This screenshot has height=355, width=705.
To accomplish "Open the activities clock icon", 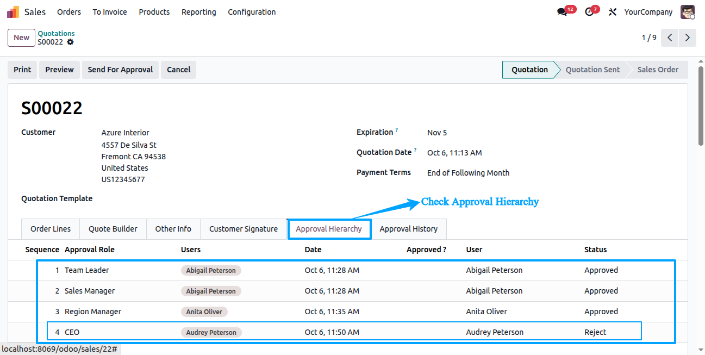I will tap(589, 12).
